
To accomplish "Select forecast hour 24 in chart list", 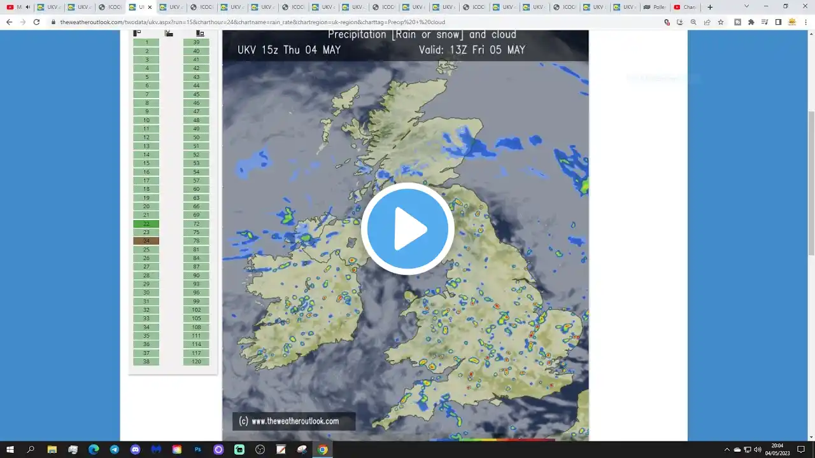I will [x=146, y=241].
